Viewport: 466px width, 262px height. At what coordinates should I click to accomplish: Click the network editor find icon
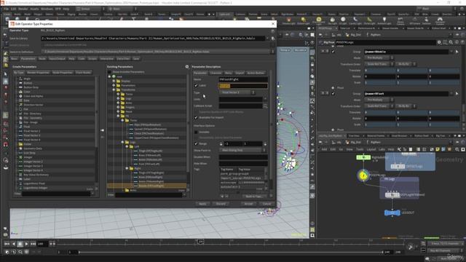457,149
